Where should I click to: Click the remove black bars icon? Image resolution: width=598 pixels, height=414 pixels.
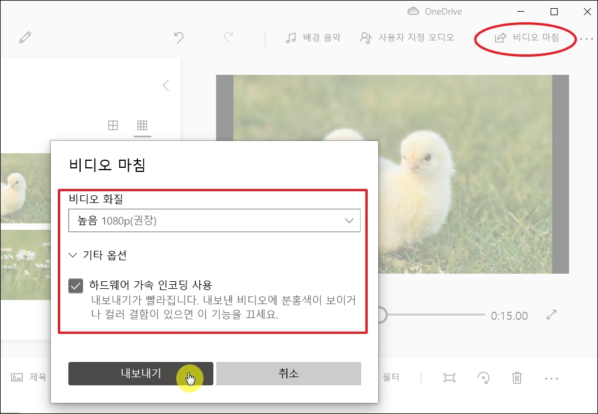click(x=450, y=378)
